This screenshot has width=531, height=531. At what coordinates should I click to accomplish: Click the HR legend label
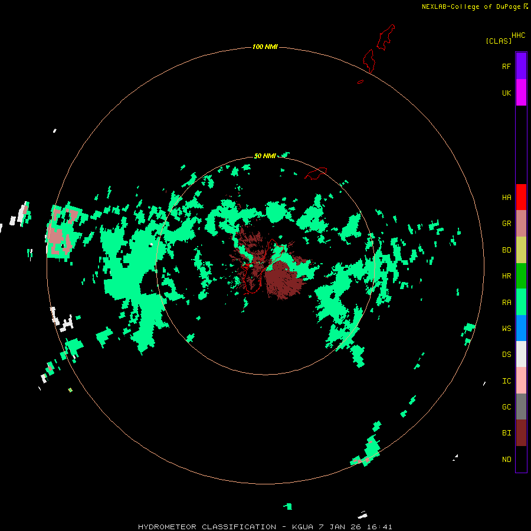[506, 276]
